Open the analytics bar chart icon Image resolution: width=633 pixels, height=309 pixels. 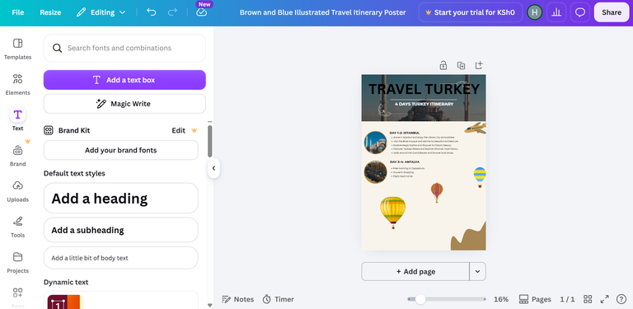[x=556, y=12]
